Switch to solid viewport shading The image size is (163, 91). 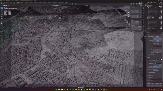[139, 4]
